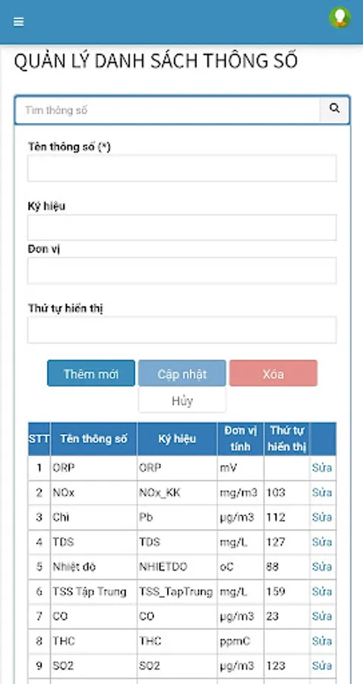Click the Ký hiệu input field
Screen dimensions: 363x684
[181, 227]
